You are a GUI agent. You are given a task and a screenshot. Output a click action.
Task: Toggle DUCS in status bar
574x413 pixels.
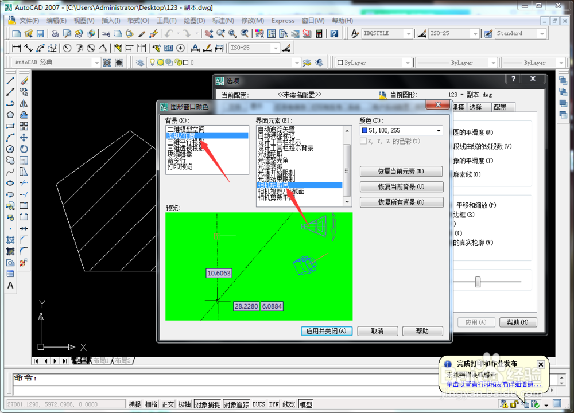coord(259,404)
